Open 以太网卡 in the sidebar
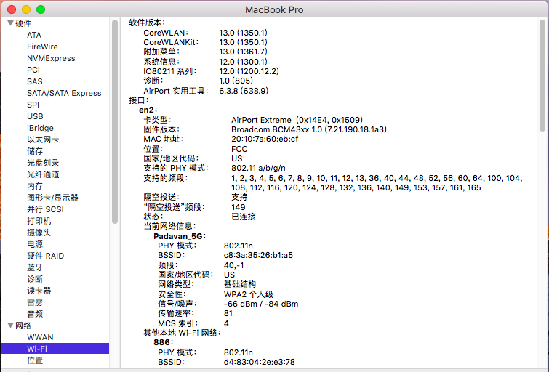Screen dimensions: 549x372 (43, 139)
